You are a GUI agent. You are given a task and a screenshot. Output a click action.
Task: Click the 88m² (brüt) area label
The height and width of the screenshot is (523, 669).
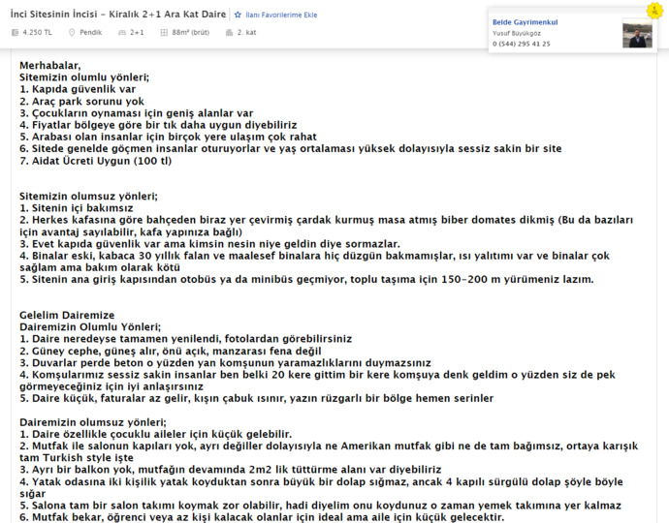[191, 32]
